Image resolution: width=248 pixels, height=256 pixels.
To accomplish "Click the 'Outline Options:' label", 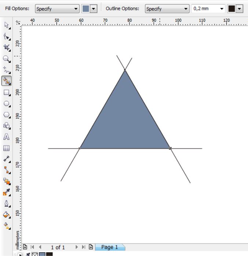I will [123, 8].
